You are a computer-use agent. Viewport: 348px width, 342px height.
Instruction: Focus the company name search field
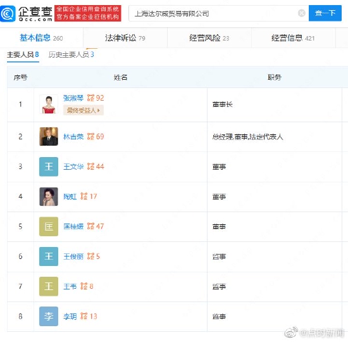(x=218, y=13)
